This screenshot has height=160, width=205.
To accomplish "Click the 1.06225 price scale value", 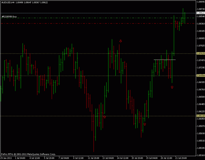I will pyautogui.click(x=201, y=111).
